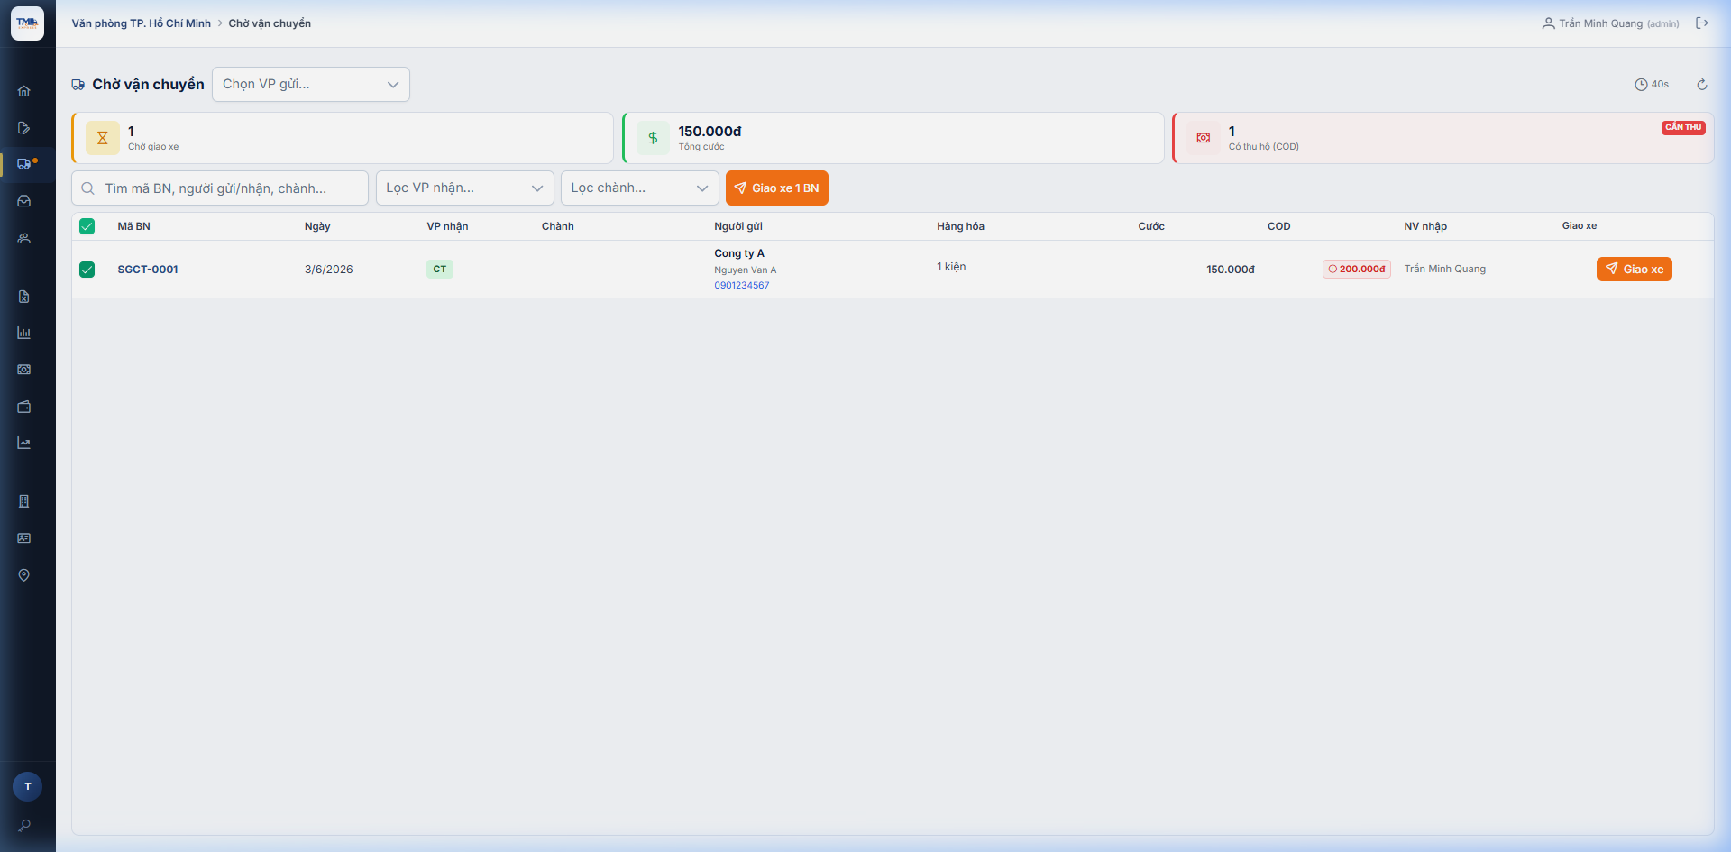Click the Người gửi column header

coord(738,226)
